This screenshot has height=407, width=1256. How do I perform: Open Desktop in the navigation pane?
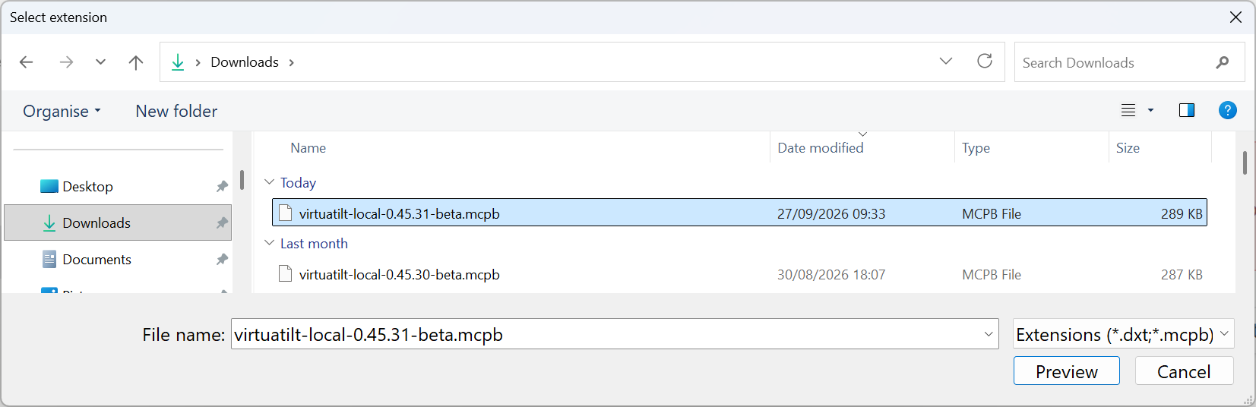tap(87, 186)
